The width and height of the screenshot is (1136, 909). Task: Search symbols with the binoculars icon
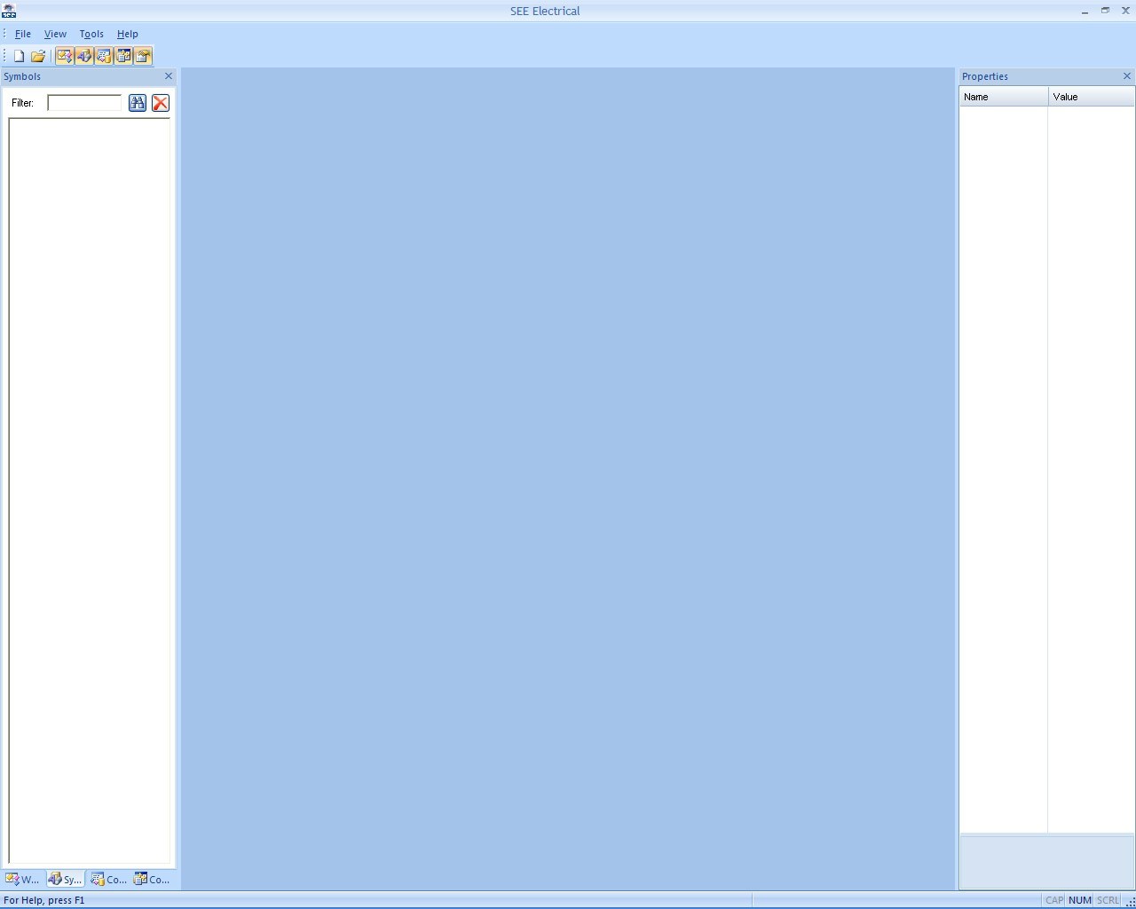coord(137,103)
